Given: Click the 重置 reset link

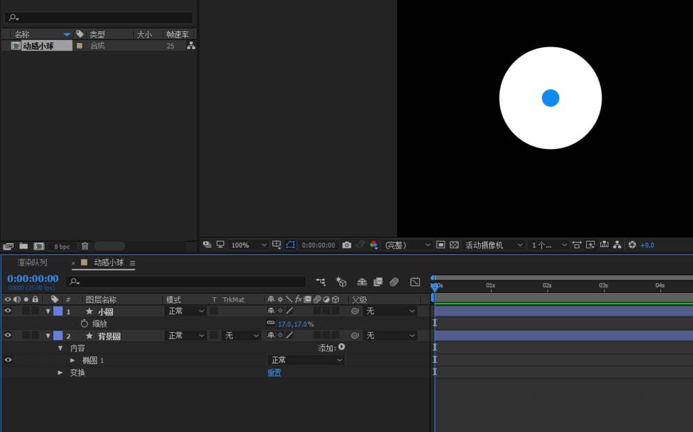Looking at the screenshot, I should click(274, 372).
